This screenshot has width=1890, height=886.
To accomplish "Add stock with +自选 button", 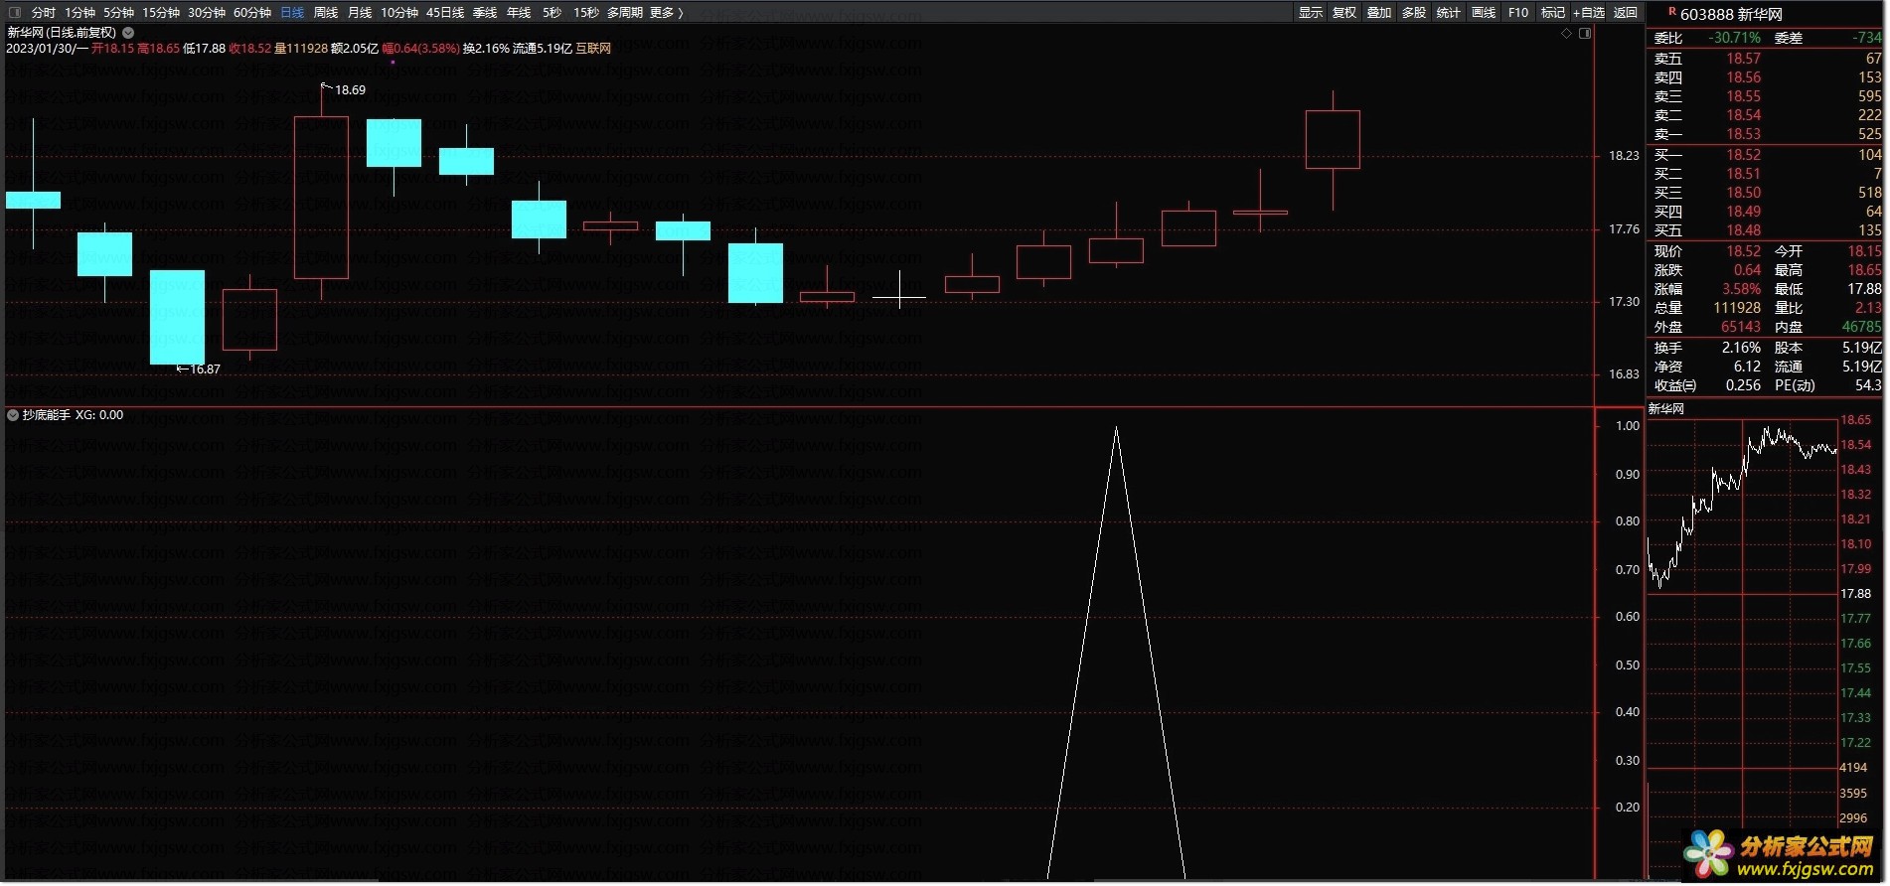I will 1589,13.
